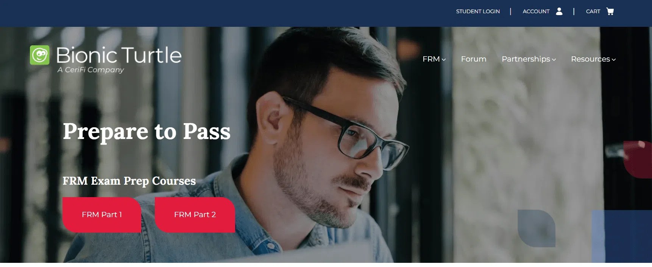Click the 'A CeriFi Company' tagline

[90, 70]
